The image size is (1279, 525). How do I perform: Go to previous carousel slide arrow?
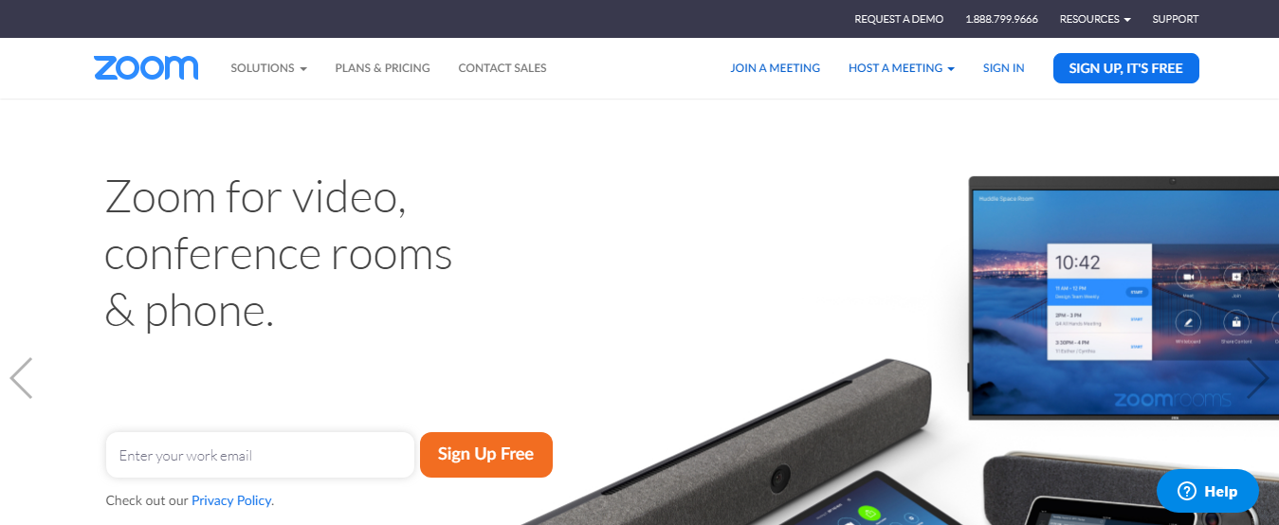pos(21,378)
